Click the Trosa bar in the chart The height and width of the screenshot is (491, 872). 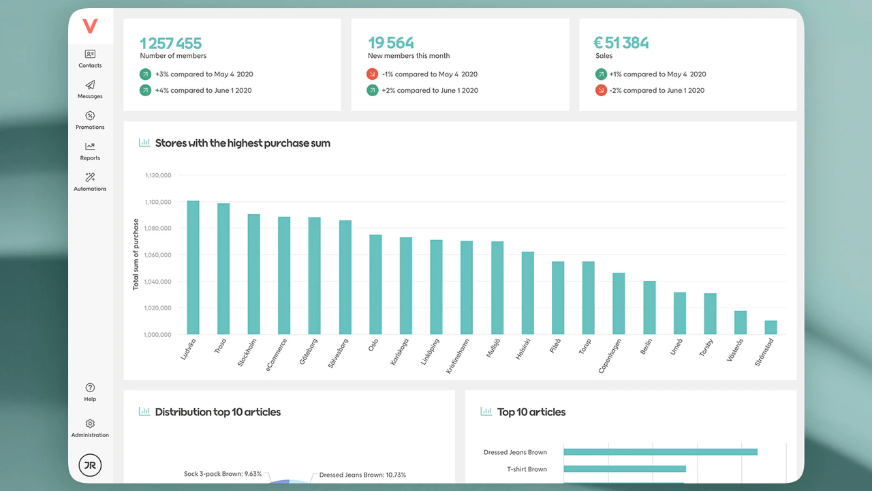coord(223,269)
